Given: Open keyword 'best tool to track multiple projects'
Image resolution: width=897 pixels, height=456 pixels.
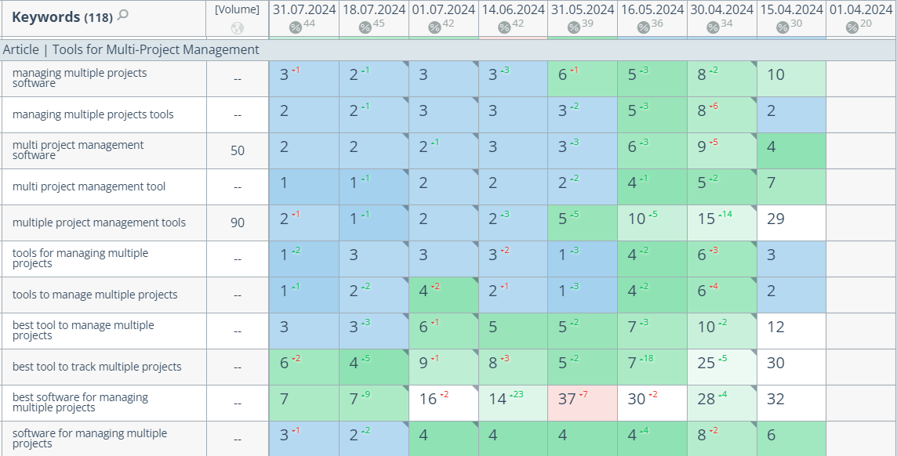Looking at the screenshot, I should [x=96, y=367].
